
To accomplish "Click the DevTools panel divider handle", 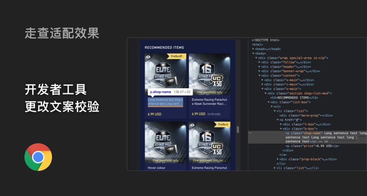I will tap(238, 130).
